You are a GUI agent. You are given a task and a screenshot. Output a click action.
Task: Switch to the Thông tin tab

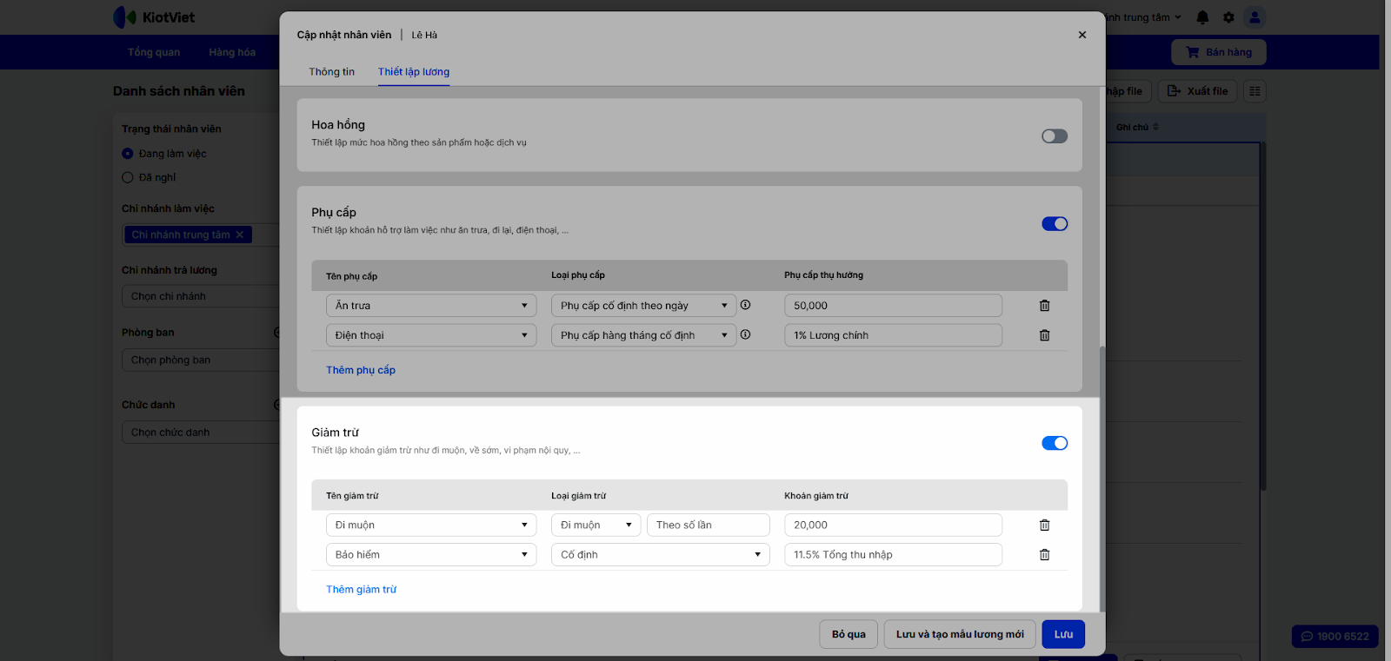point(331,72)
